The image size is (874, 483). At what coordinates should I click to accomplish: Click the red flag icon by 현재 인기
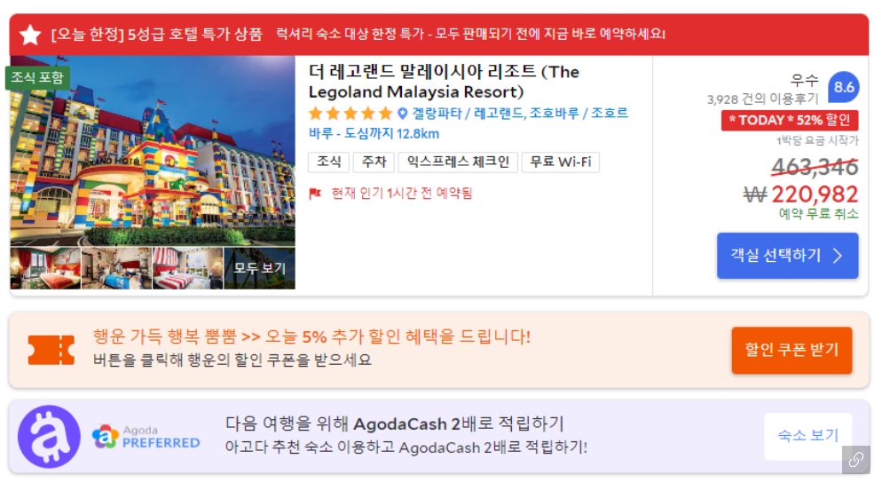[315, 194]
